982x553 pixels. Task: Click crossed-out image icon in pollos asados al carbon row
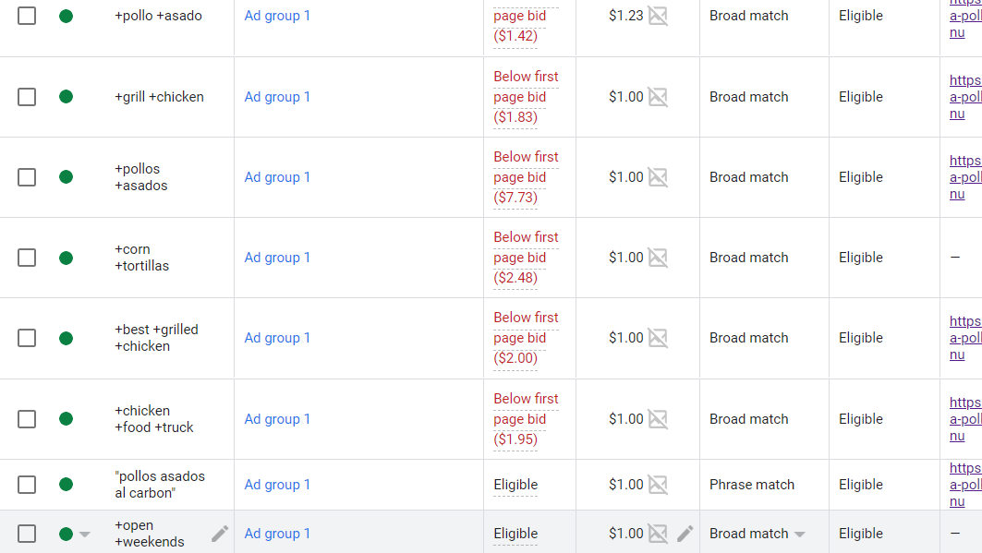[658, 484]
